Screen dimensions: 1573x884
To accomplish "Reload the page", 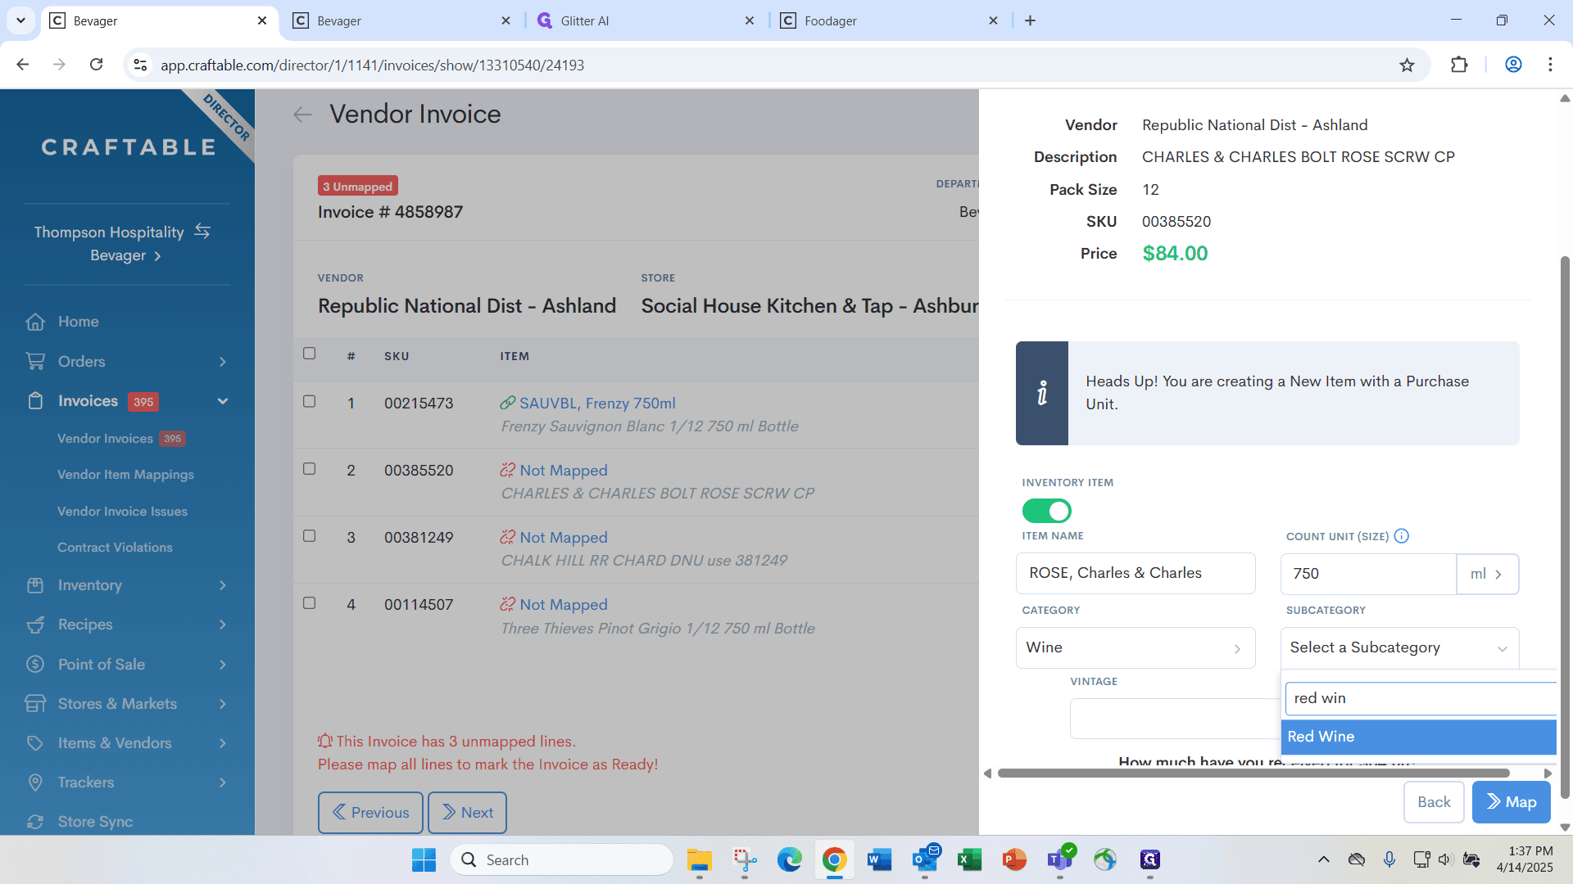I will tap(97, 65).
